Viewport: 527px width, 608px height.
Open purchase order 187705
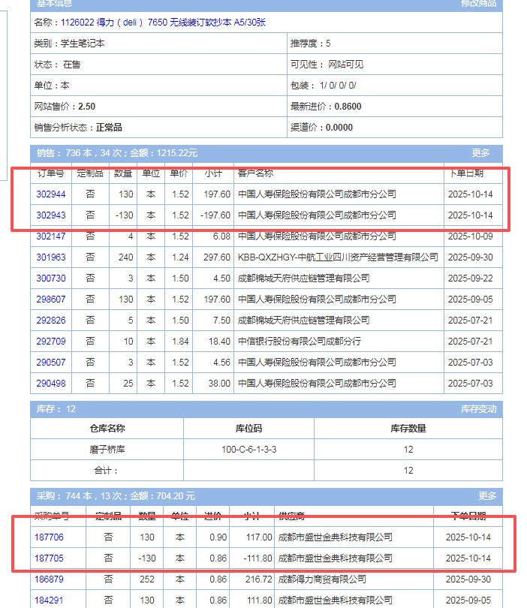point(49,558)
